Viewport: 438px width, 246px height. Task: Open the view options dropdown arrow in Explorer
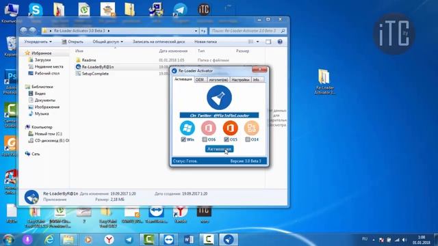pos(257,42)
